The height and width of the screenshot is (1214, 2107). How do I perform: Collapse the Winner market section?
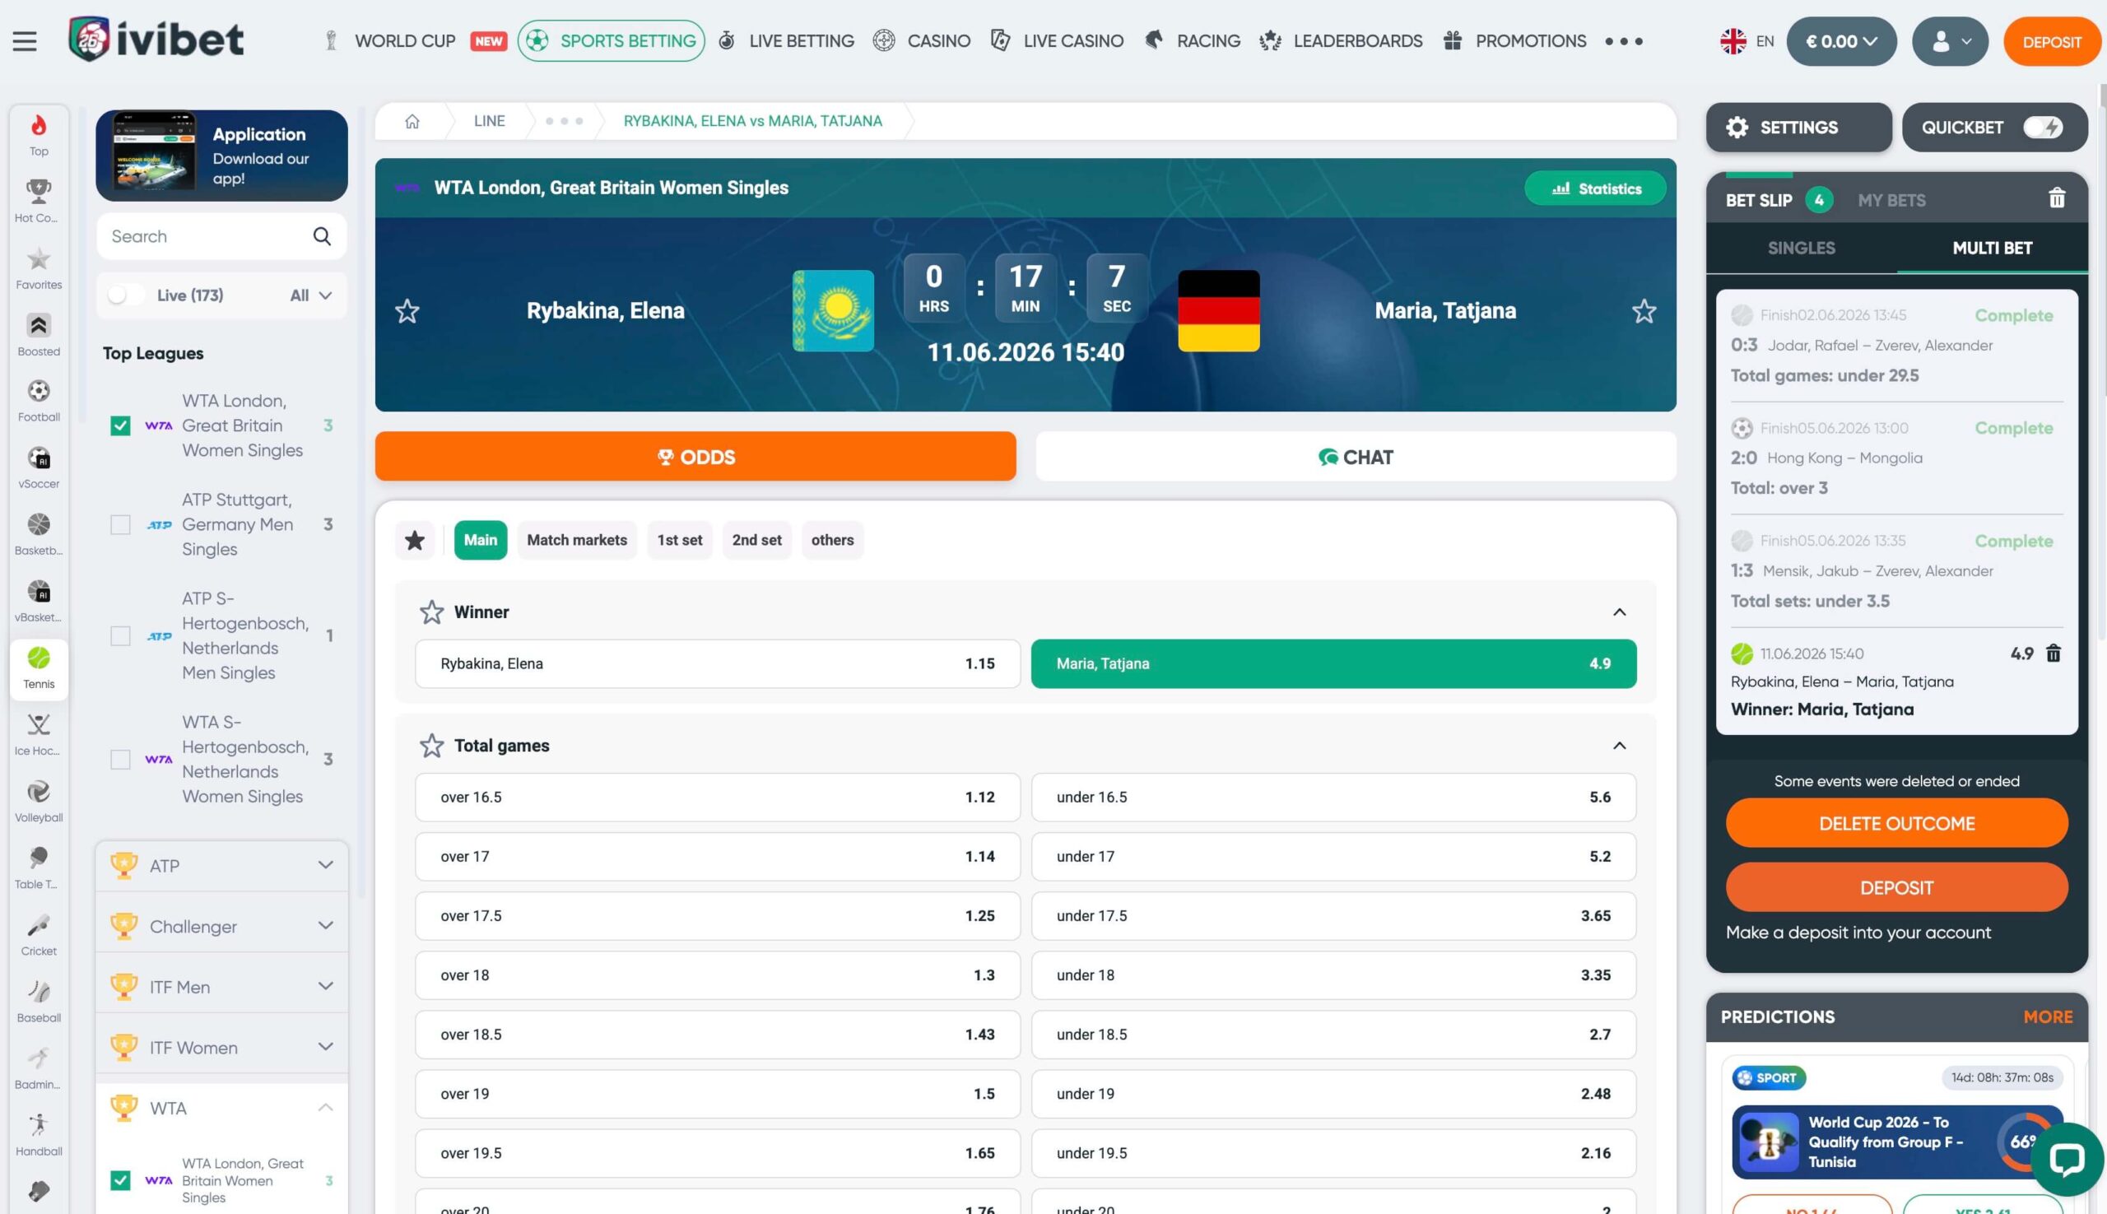1619,612
